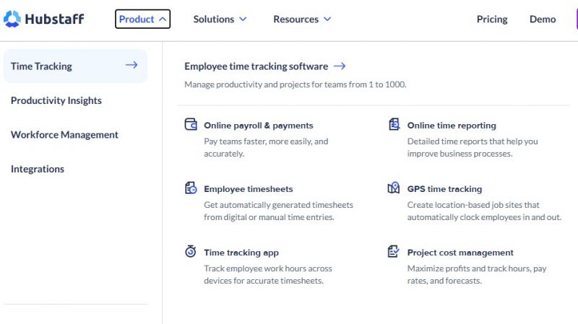The width and height of the screenshot is (578, 324).
Task: Click 'Create location-based job sites' text
Action: [484, 211]
